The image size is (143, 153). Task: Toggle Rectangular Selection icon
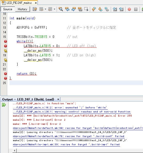[x=86, y=9]
